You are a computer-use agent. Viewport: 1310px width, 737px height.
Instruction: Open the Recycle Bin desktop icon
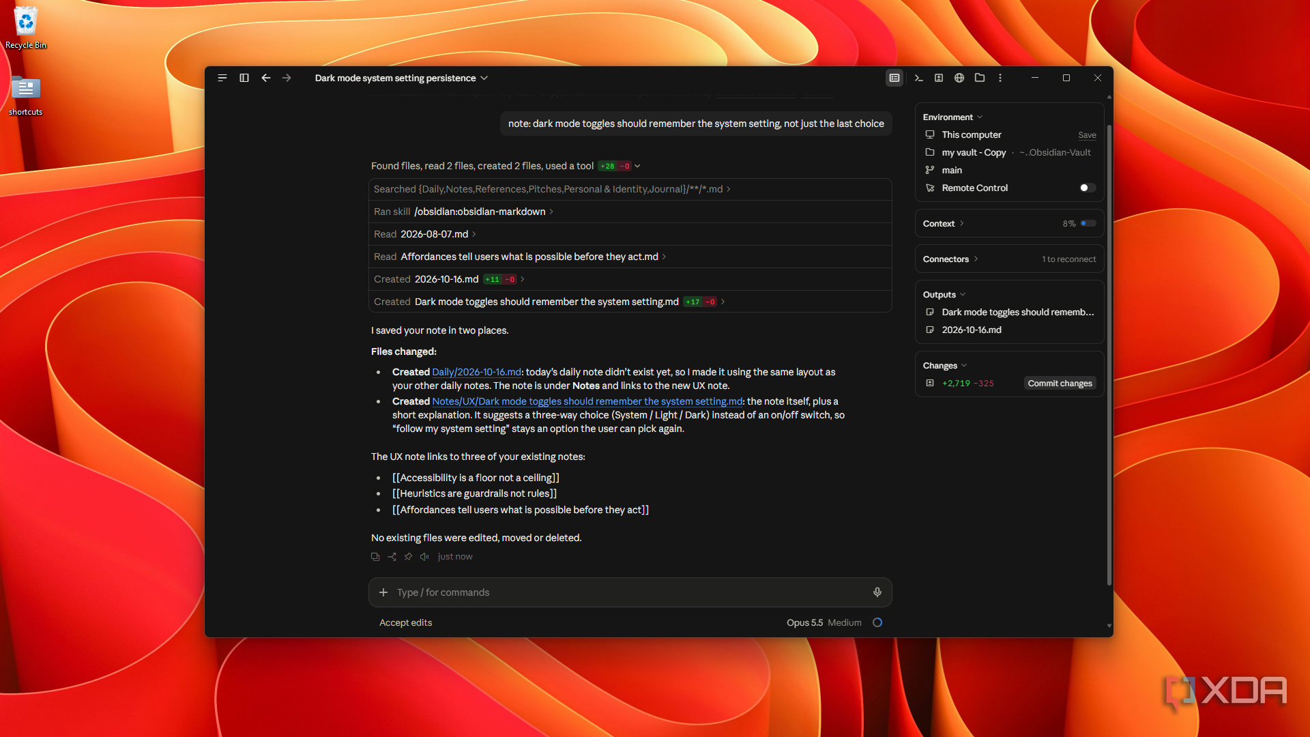click(x=26, y=27)
